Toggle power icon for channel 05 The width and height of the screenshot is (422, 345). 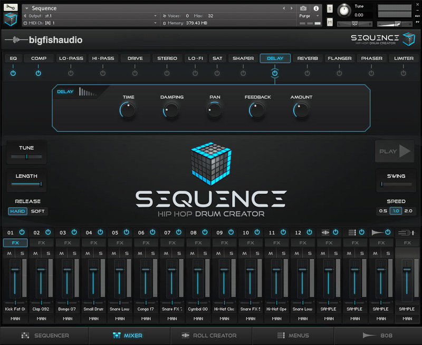(127, 232)
